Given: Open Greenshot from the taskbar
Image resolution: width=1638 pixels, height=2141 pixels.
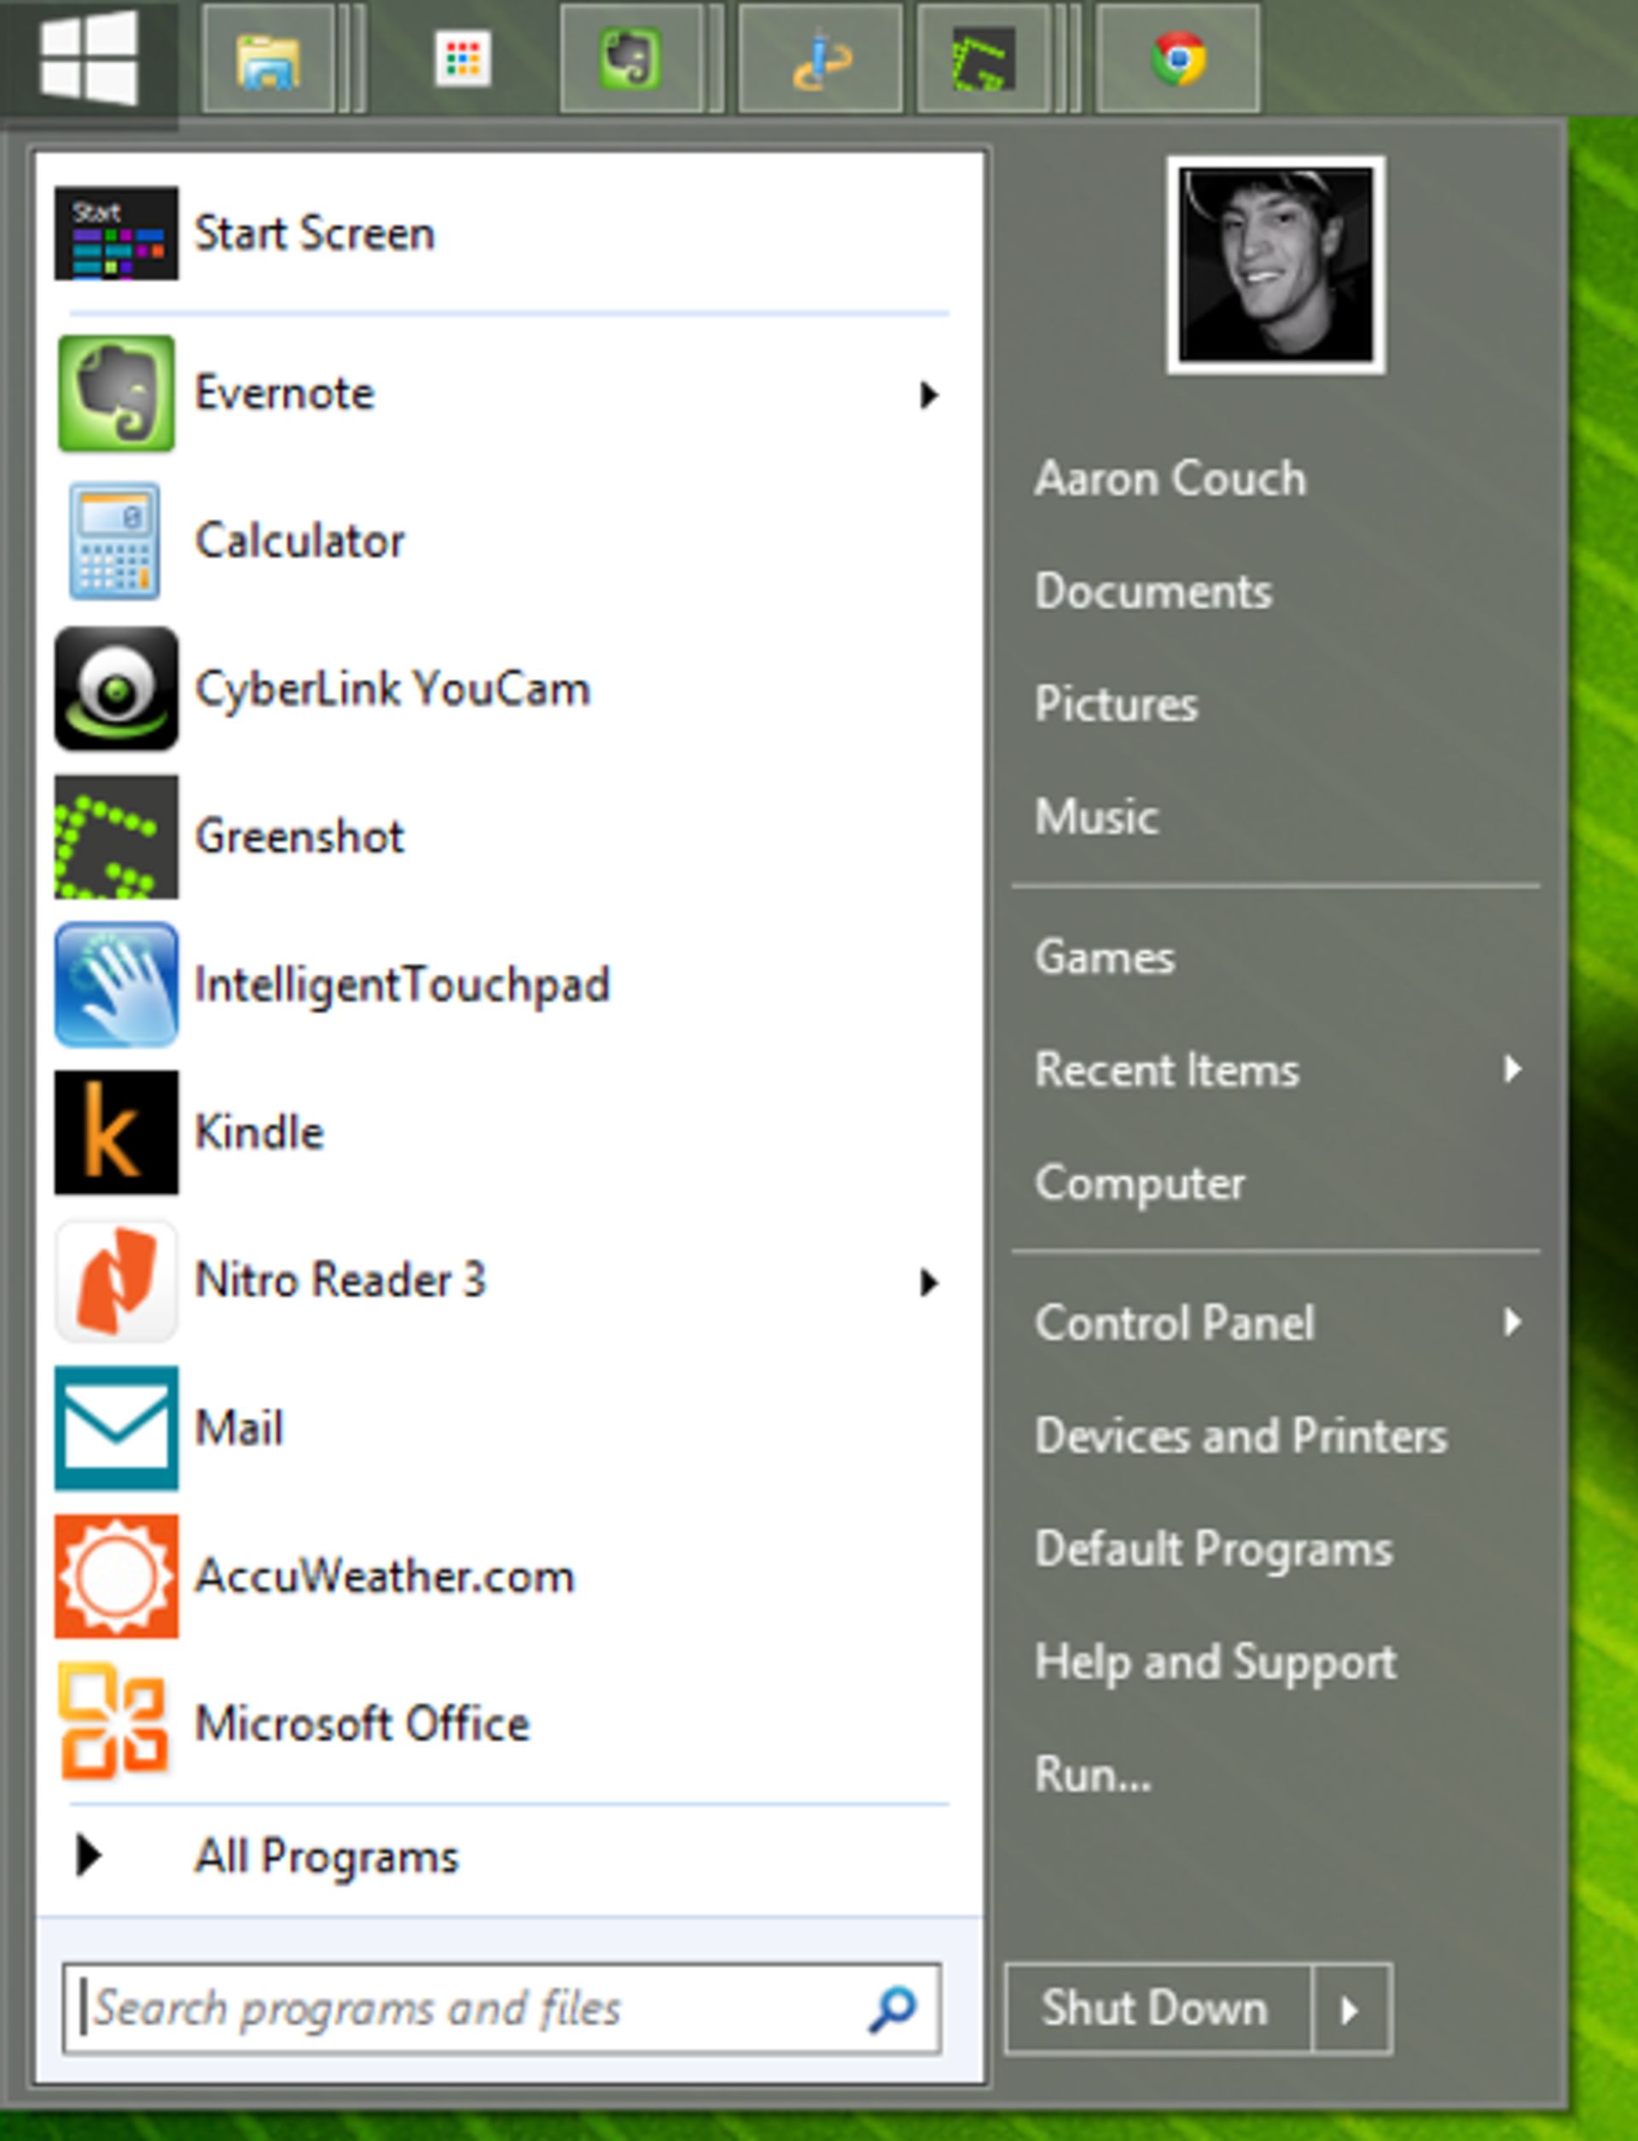Looking at the screenshot, I should [984, 61].
